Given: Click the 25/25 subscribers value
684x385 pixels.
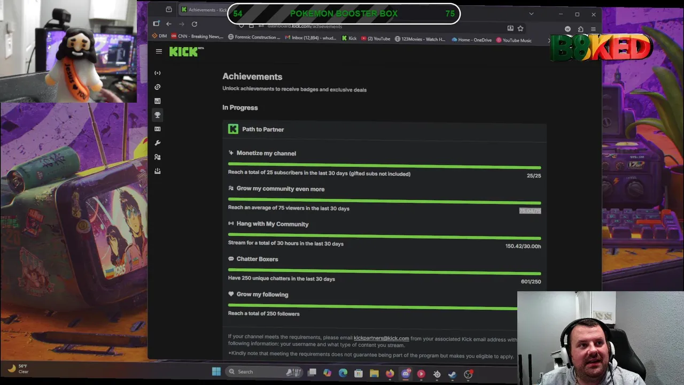Looking at the screenshot, I should (534, 175).
